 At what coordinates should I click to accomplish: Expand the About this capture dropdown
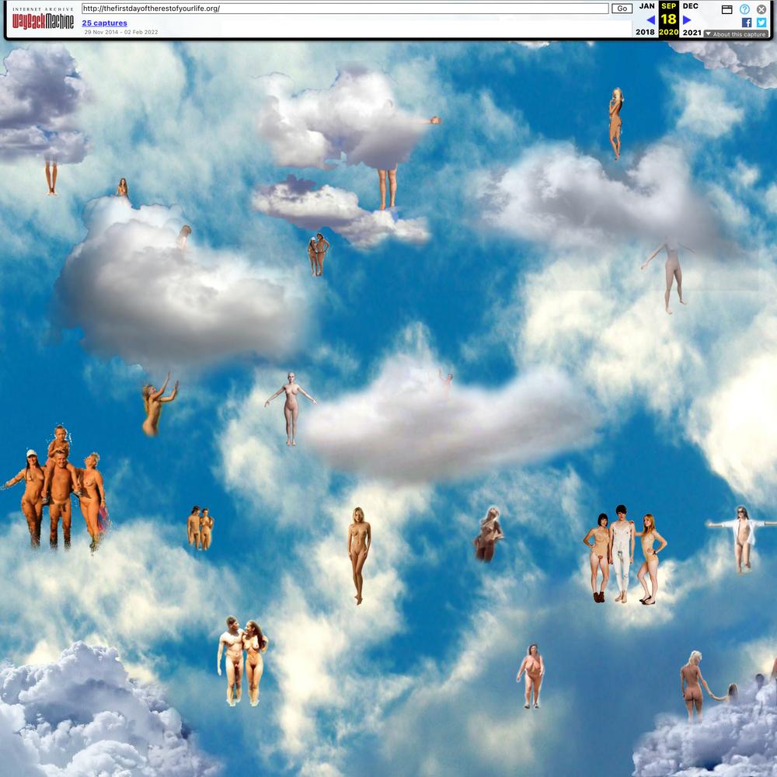click(x=736, y=34)
